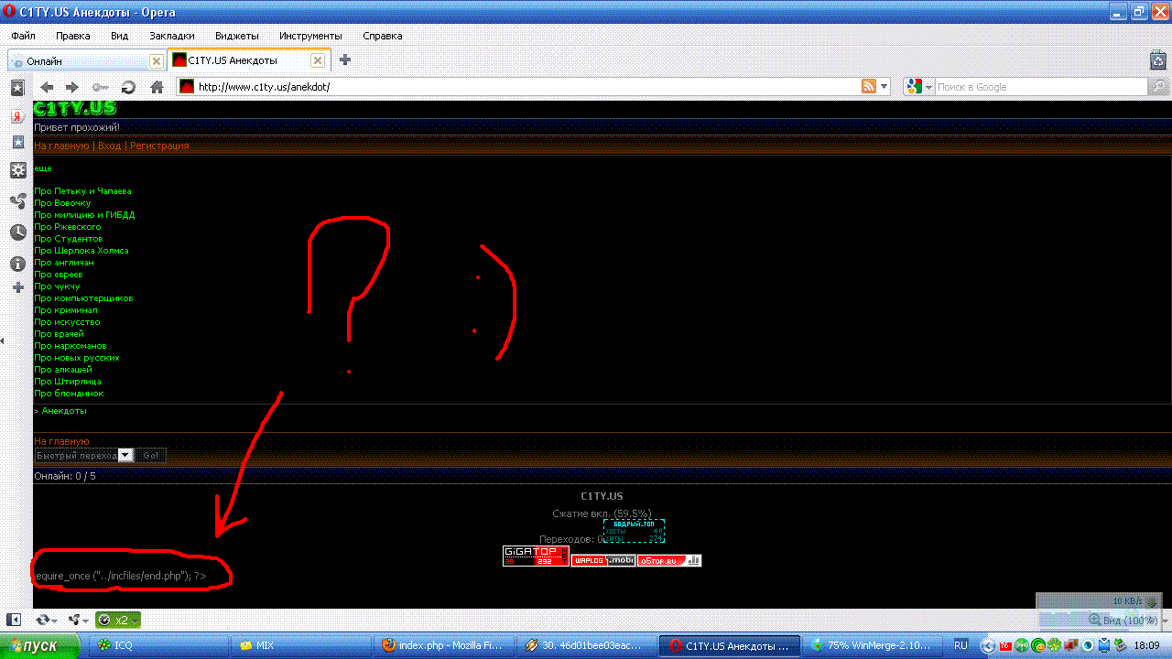Open the Info panel in sidebar

(16, 264)
